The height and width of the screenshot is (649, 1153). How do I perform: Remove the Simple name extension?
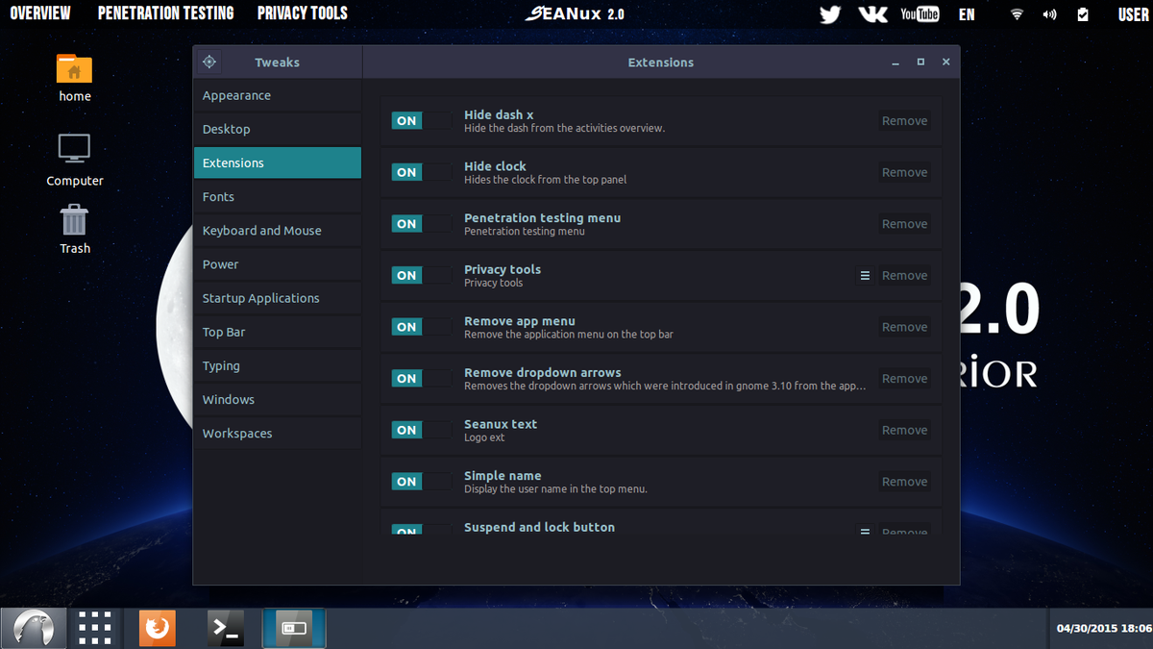pos(904,482)
